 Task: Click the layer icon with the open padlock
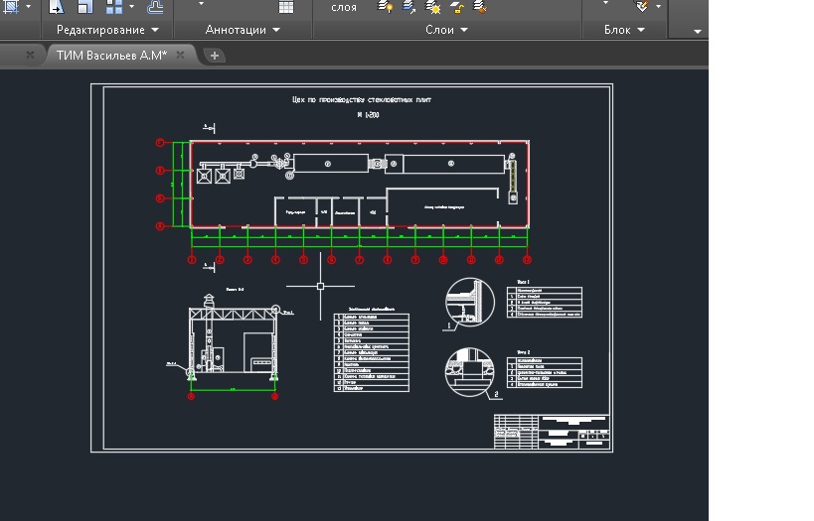point(457,7)
